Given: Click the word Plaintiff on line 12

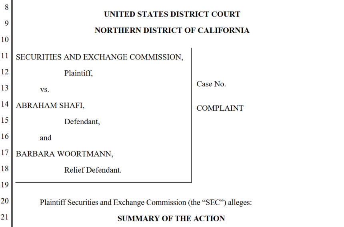Looking at the screenshot, I should click(x=78, y=73).
